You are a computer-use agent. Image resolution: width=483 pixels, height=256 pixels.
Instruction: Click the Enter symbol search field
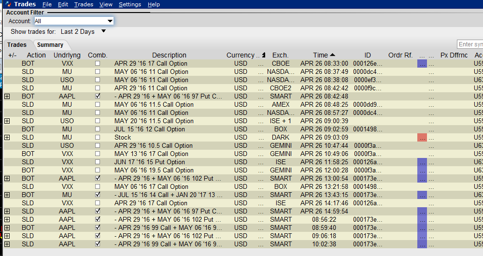click(x=469, y=44)
